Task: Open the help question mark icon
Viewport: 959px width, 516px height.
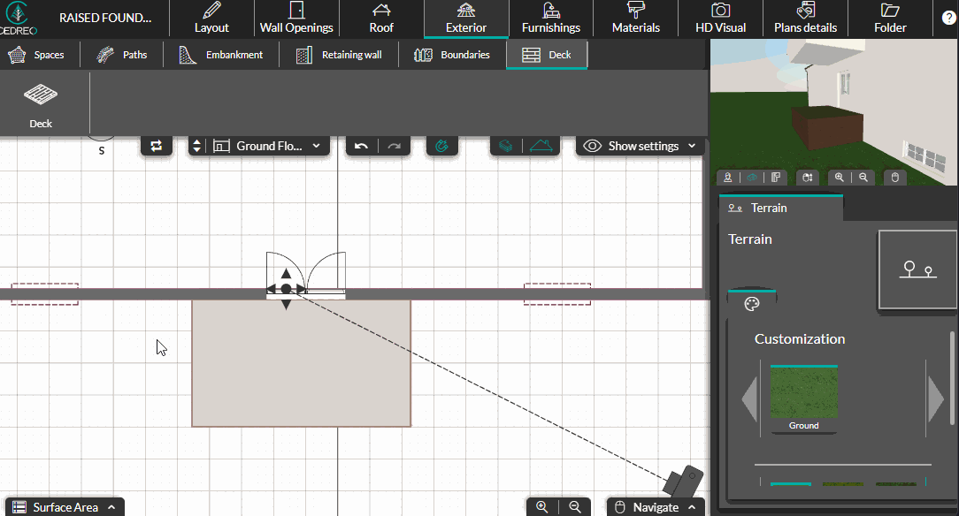Action: pos(947,19)
